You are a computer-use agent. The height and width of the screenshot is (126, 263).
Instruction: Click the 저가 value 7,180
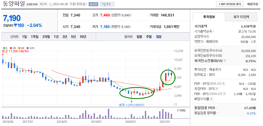pyautogui.click(x=105, y=27)
